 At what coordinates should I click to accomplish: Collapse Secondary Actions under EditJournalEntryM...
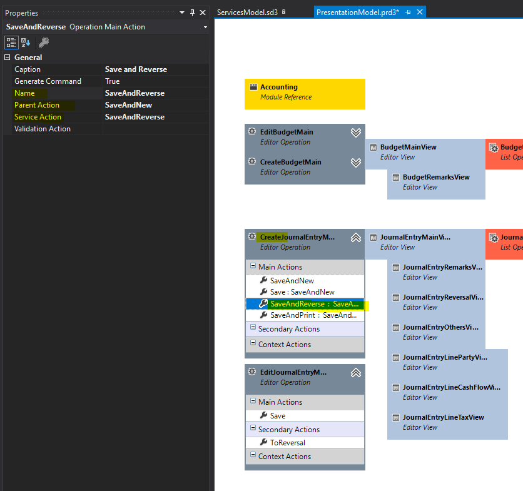(x=253, y=428)
